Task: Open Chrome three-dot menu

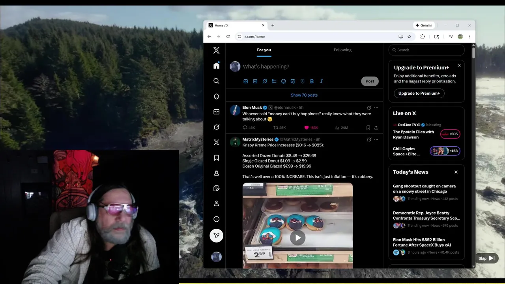Action: coord(469,36)
